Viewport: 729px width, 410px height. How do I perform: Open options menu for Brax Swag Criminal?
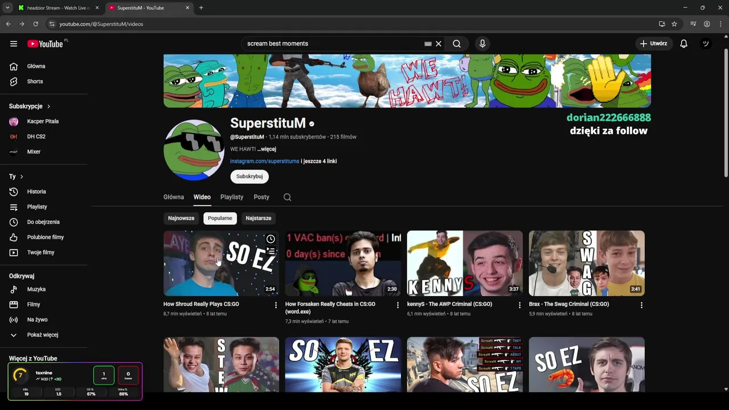pos(641,305)
